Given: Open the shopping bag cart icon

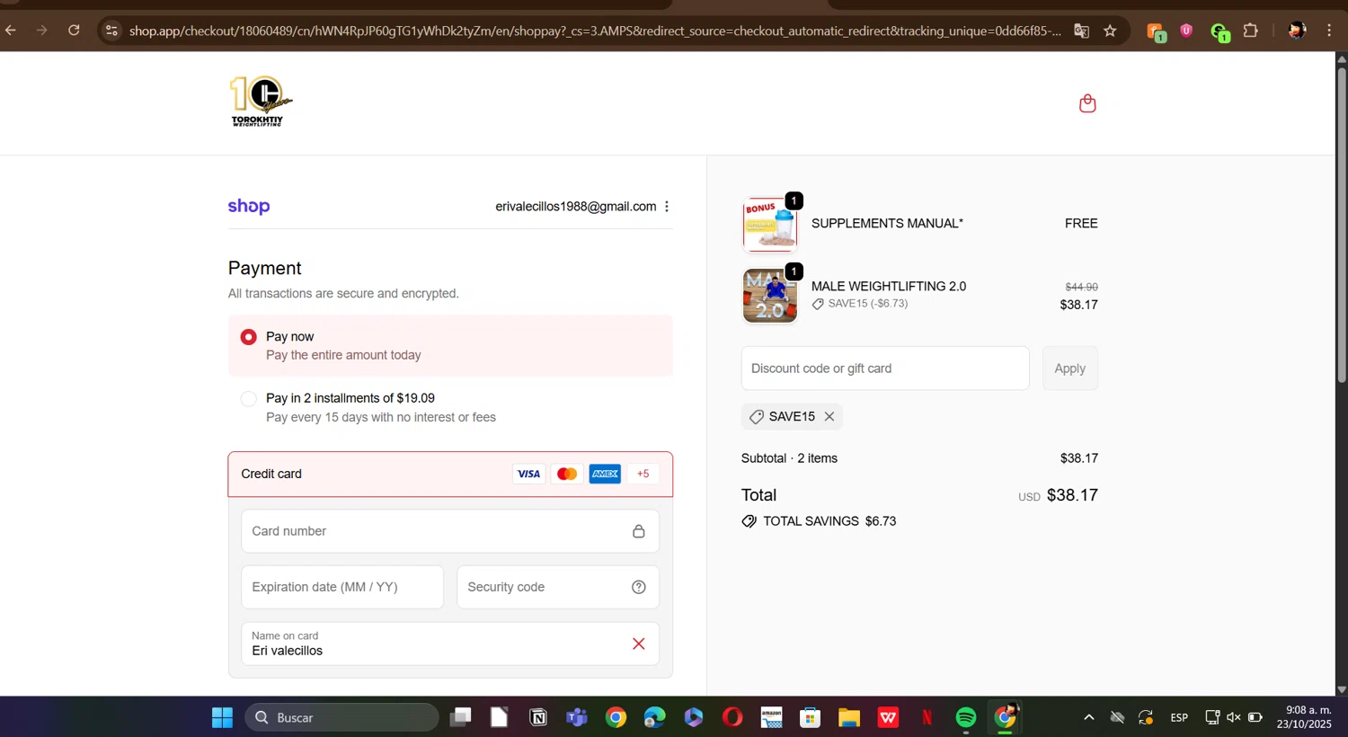Looking at the screenshot, I should [x=1087, y=103].
